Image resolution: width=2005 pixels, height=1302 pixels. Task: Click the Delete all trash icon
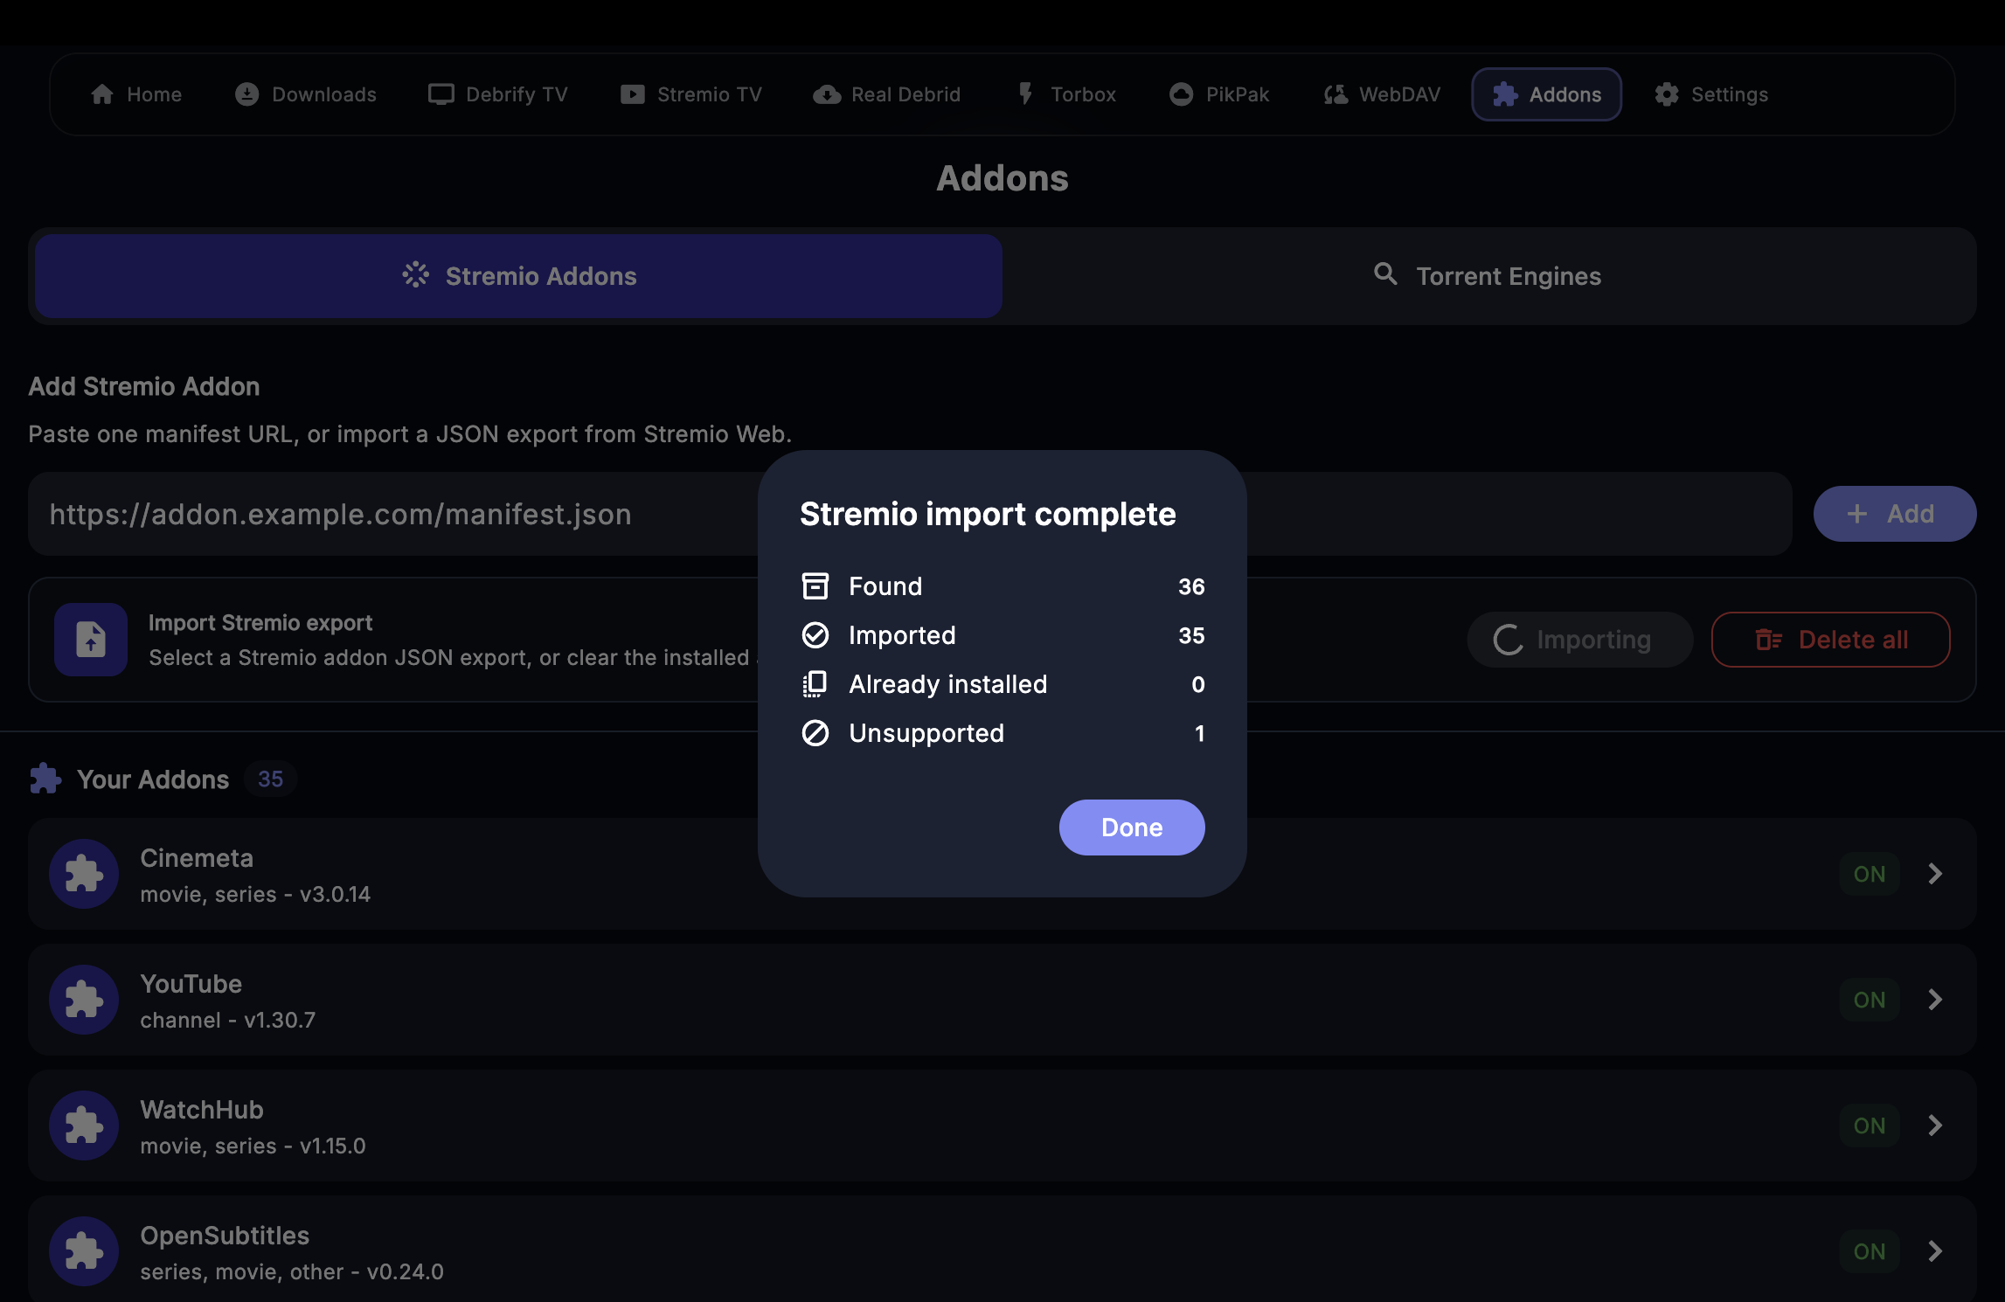click(1769, 640)
